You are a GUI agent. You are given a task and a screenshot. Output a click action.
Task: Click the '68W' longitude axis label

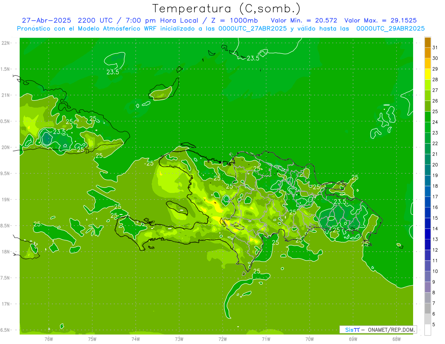click(396, 339)
